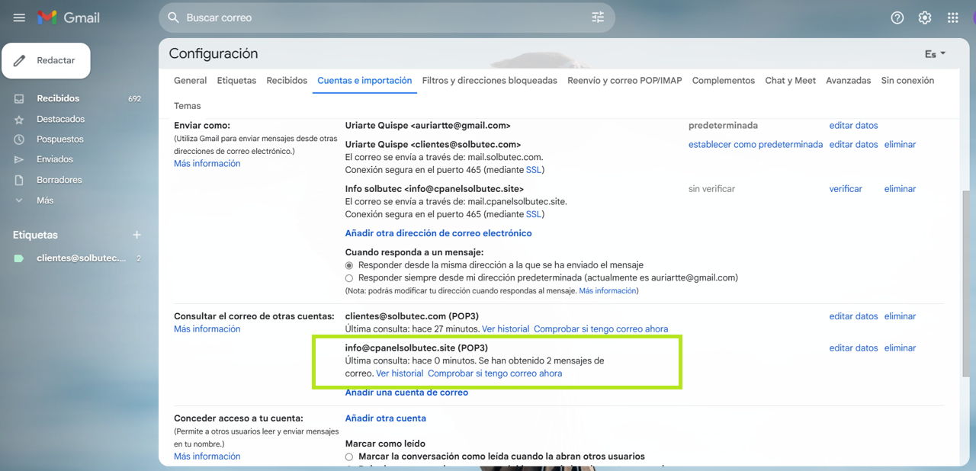Expand the Más sidebar section
Viewport: 976px width, 471px height.
pyautogui.click(x=45, y=200)
